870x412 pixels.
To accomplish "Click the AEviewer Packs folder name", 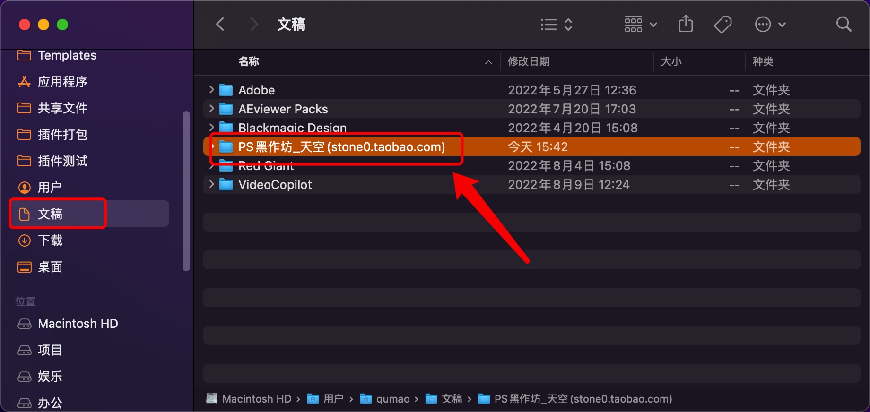I will [x=283, y=109].
